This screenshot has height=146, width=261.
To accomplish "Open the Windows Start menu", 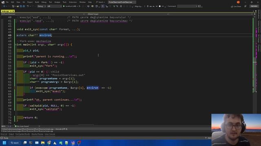I will point(4,143).
